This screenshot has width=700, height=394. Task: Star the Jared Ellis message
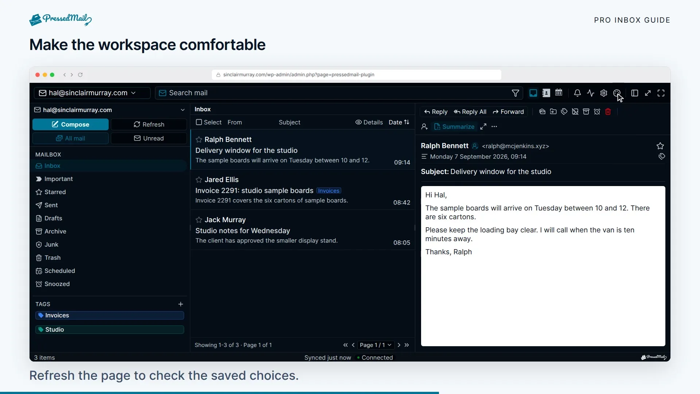click(199, 179)
